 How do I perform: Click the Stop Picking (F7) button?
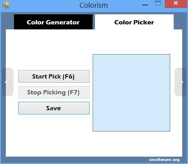pos(54,92)
